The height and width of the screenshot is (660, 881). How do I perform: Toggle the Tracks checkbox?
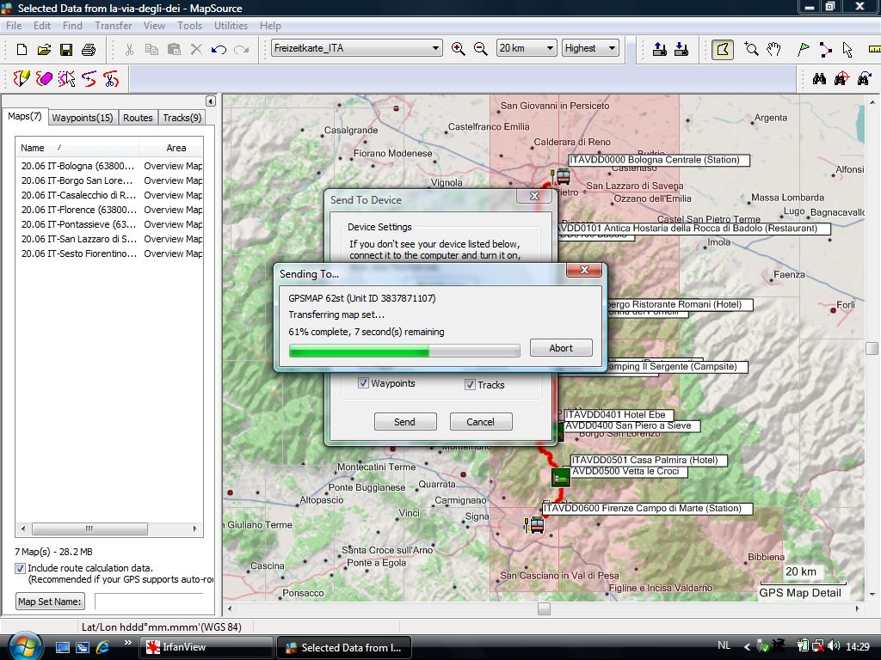pos(470,384)
